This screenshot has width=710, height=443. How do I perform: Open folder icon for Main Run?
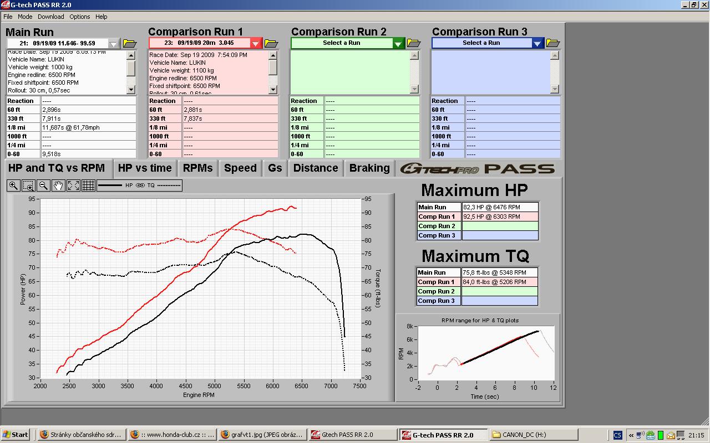point(129,44)
